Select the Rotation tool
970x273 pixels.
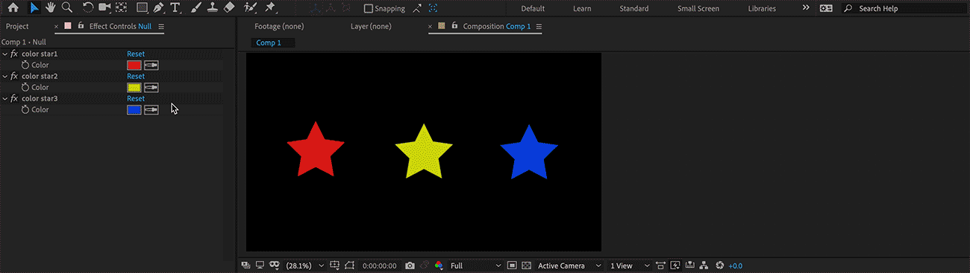tap(88, 8)
